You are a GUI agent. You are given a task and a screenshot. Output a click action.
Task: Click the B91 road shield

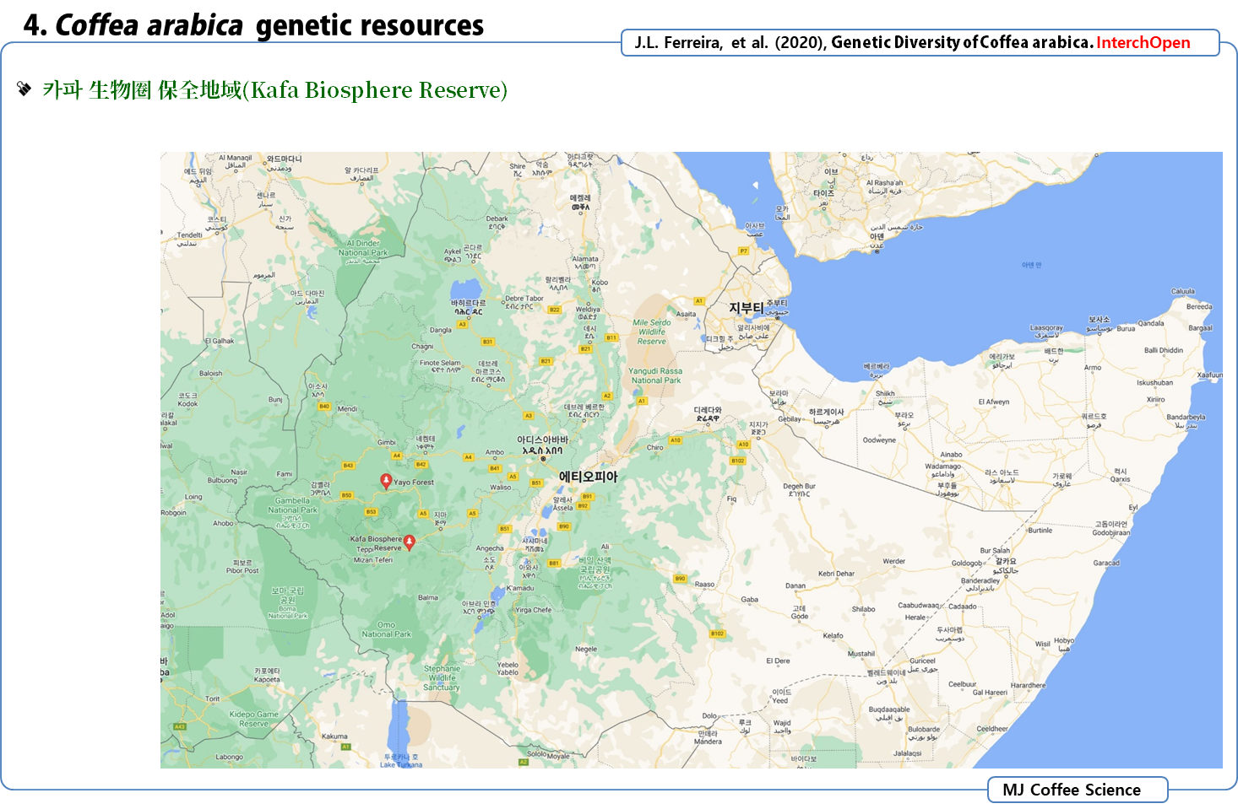[588, 497]
